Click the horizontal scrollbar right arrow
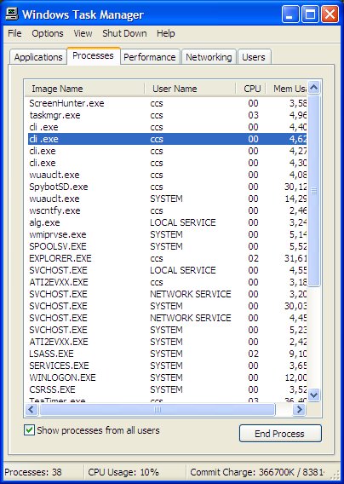The height and width of the screenshot is (484, 344). (299, 410)
